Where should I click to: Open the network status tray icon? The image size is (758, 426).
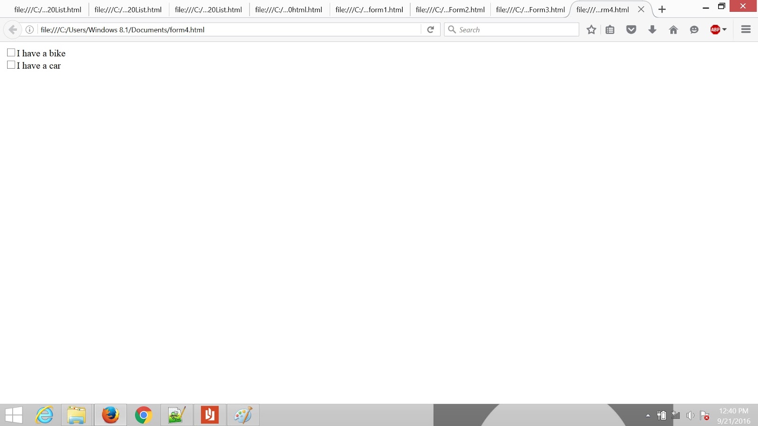(676, 416)
